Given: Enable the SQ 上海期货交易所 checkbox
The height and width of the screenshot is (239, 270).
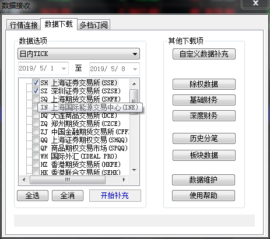Looking at the screenshot, I should point(36,99).
